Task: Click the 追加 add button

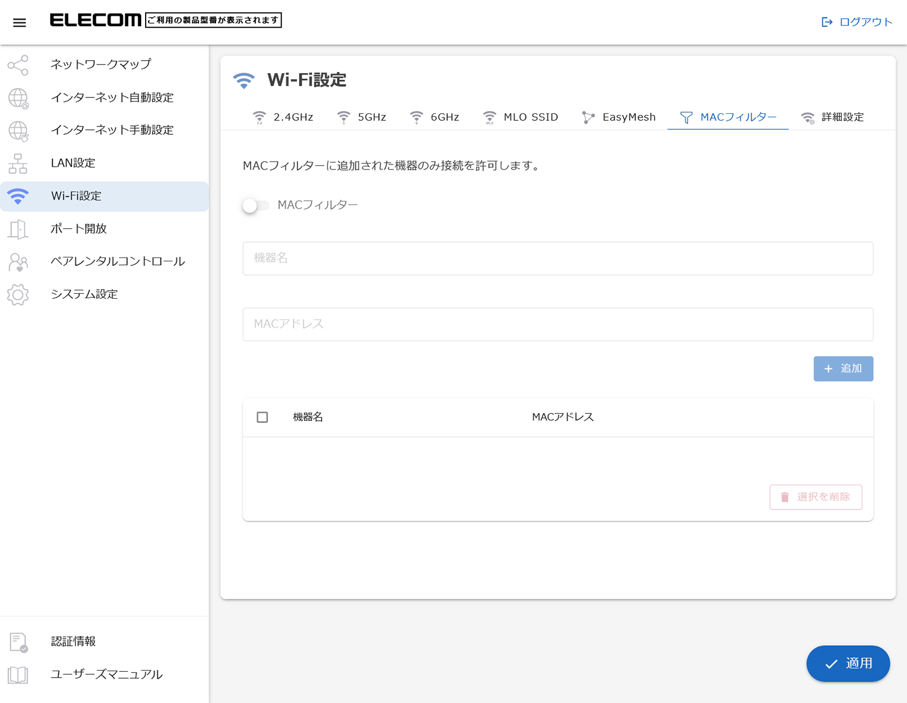Action: click(x=843, y=369)
